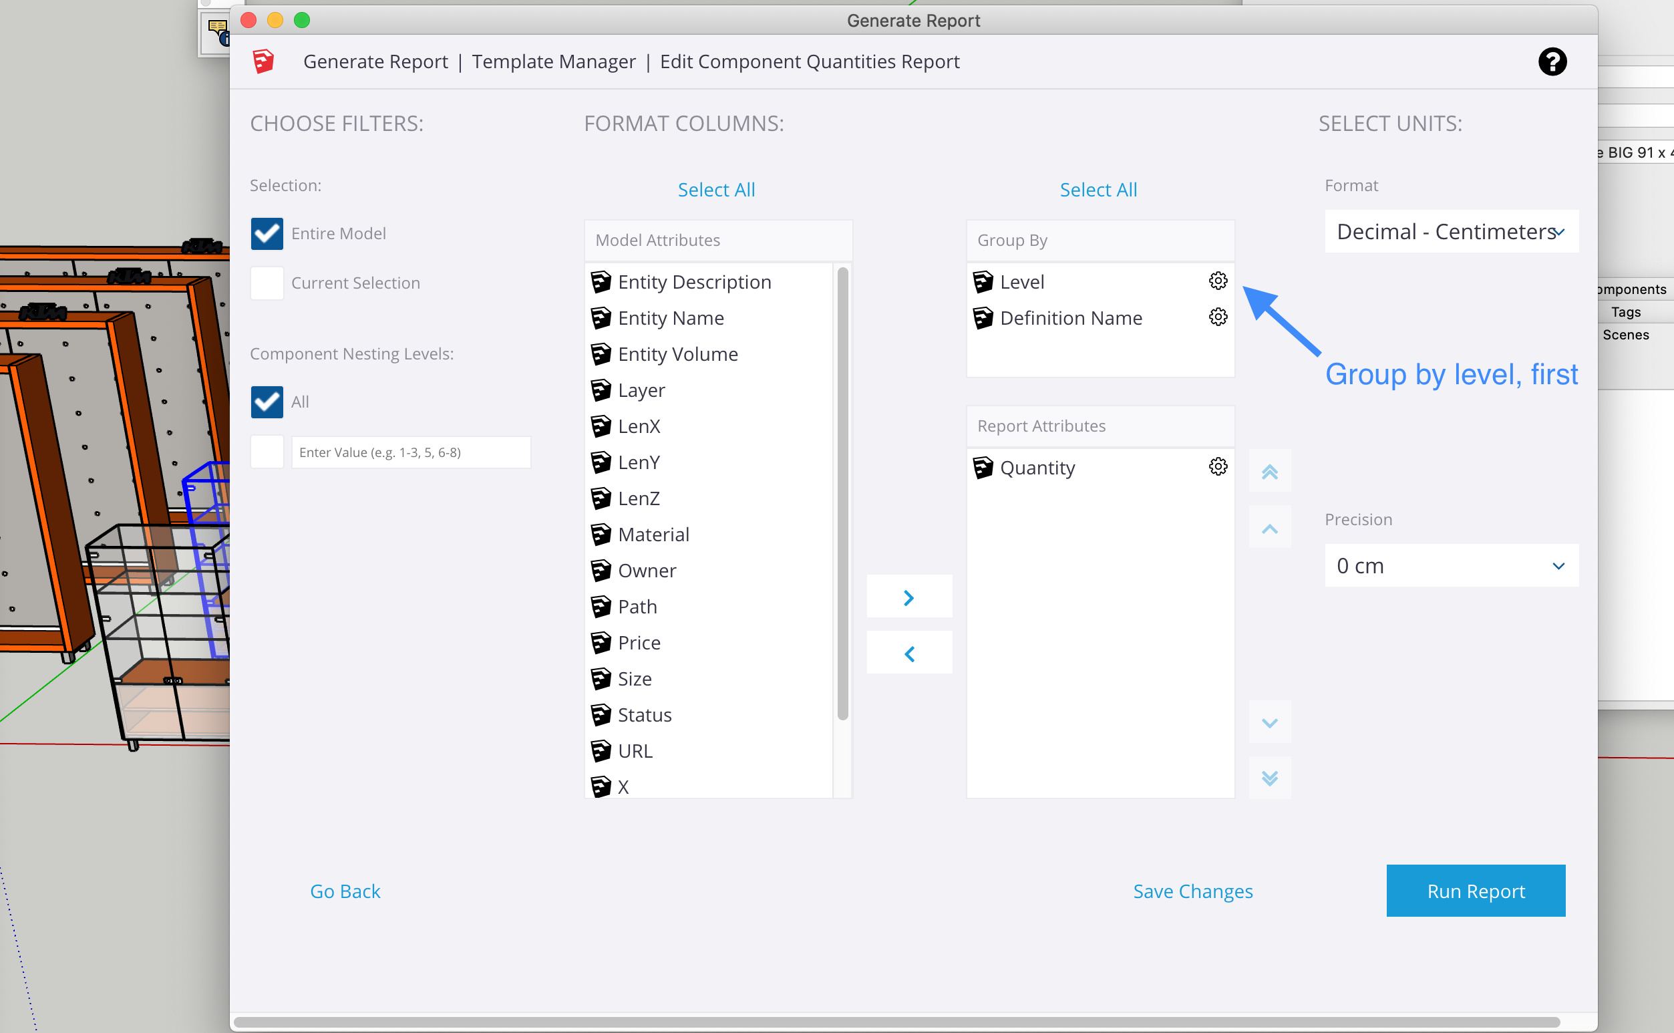Screen dimensions: 1674x1033
Task: Move attribute right with arrow button
Action: [x=909, y=597]
